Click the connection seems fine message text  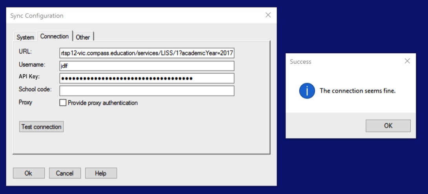point(357,91)
